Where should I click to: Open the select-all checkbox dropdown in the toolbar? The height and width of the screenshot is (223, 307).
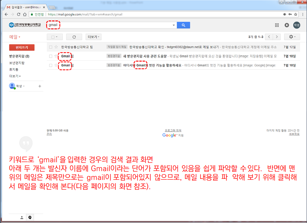(x=55, y=37)
